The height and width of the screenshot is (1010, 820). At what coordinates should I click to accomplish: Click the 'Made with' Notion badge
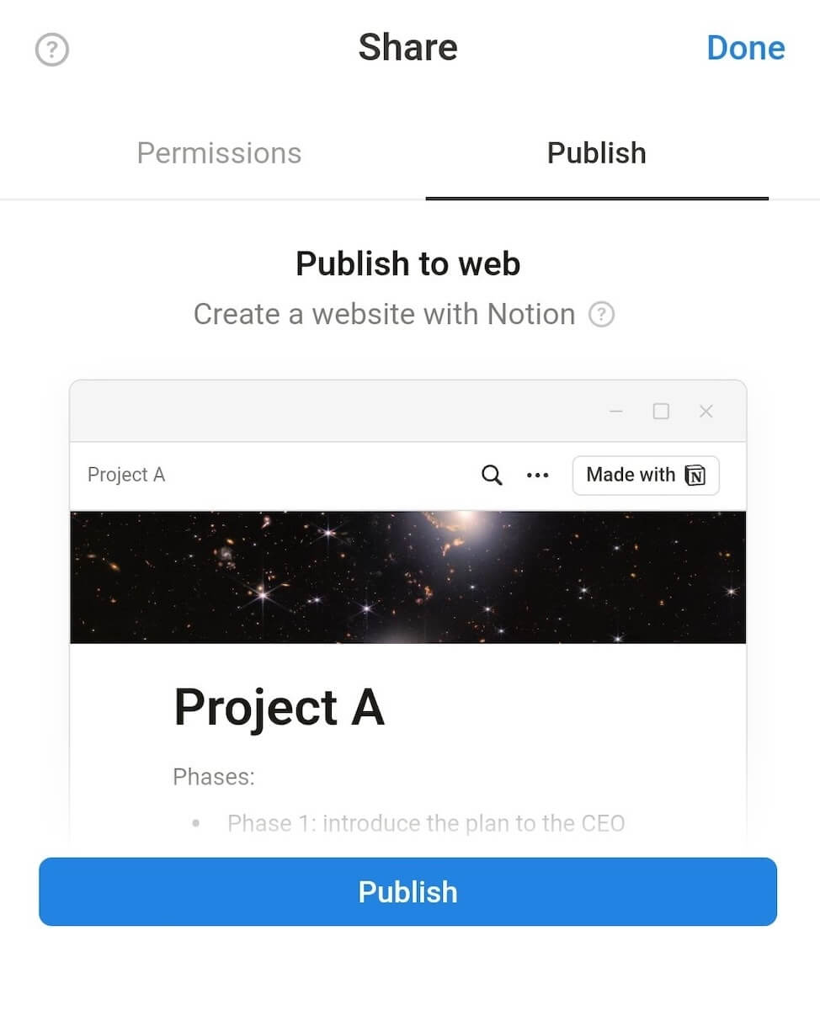(x=646, y=476)
